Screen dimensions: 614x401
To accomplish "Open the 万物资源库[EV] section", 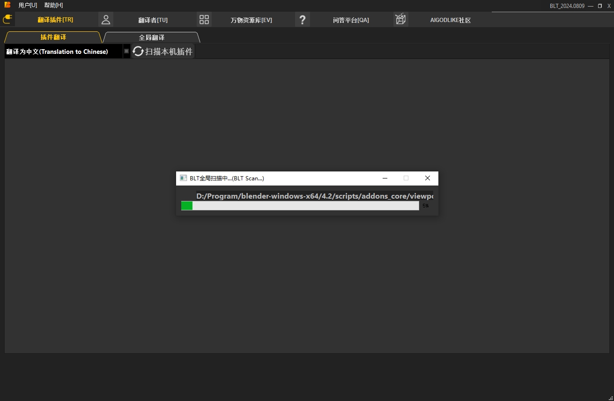I will pos(252,20).
